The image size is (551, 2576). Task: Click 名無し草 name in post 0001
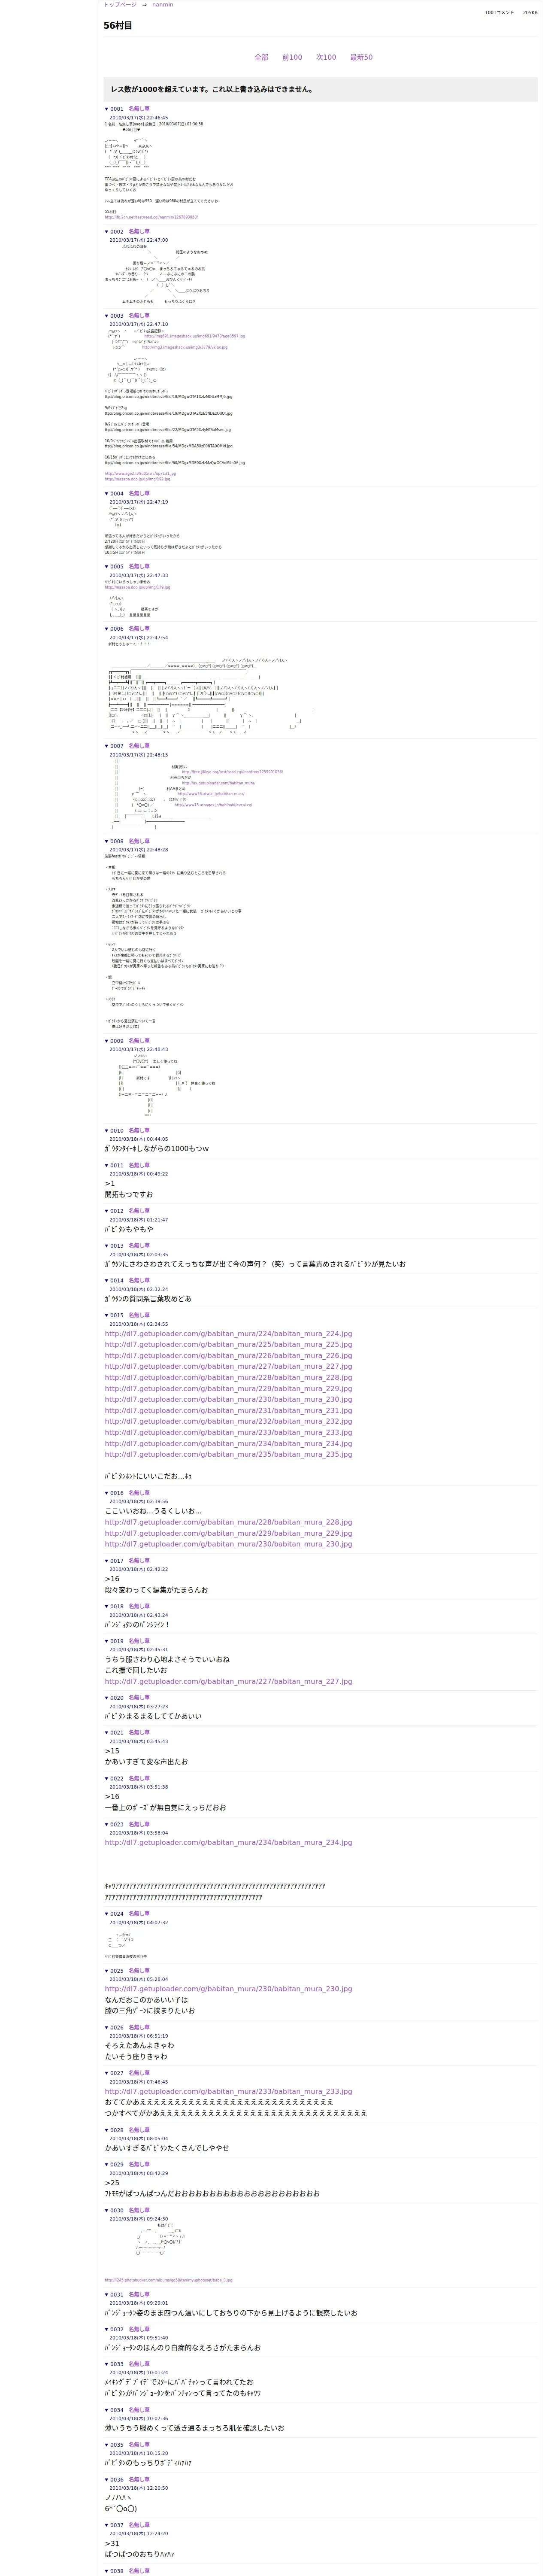(139, 109)
